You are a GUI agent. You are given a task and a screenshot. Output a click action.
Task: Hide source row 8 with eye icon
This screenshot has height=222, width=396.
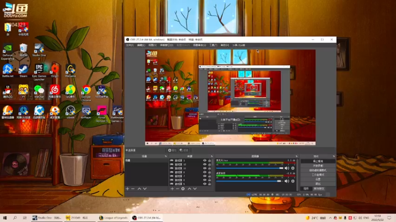click(x=204, y=172)
